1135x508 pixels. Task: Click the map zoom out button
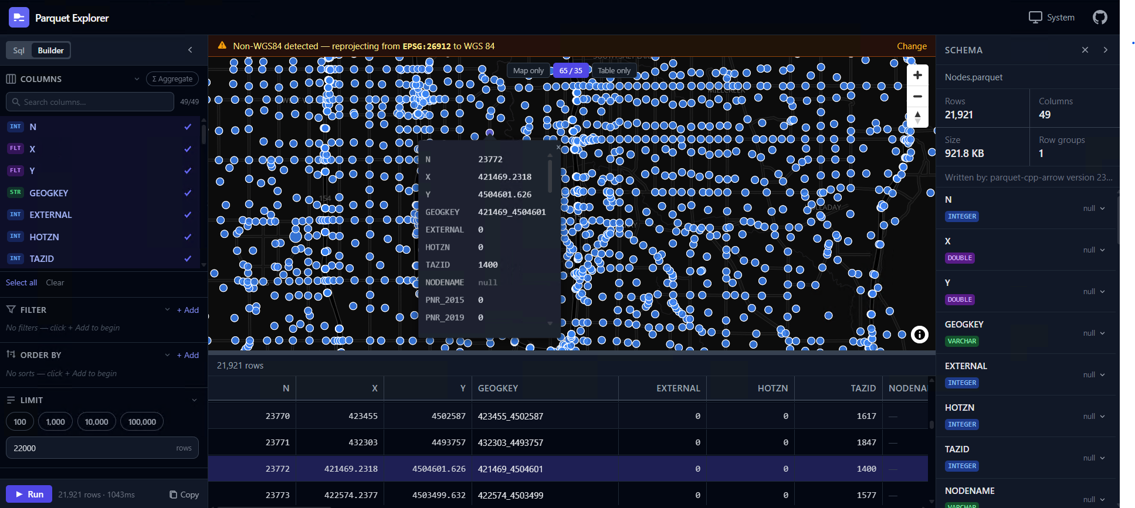[x=917, y=96]
